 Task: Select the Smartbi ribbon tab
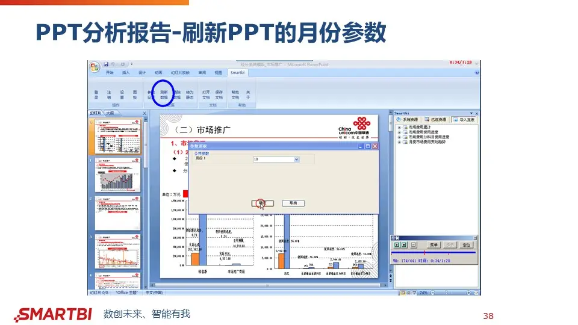pos(237,73)
